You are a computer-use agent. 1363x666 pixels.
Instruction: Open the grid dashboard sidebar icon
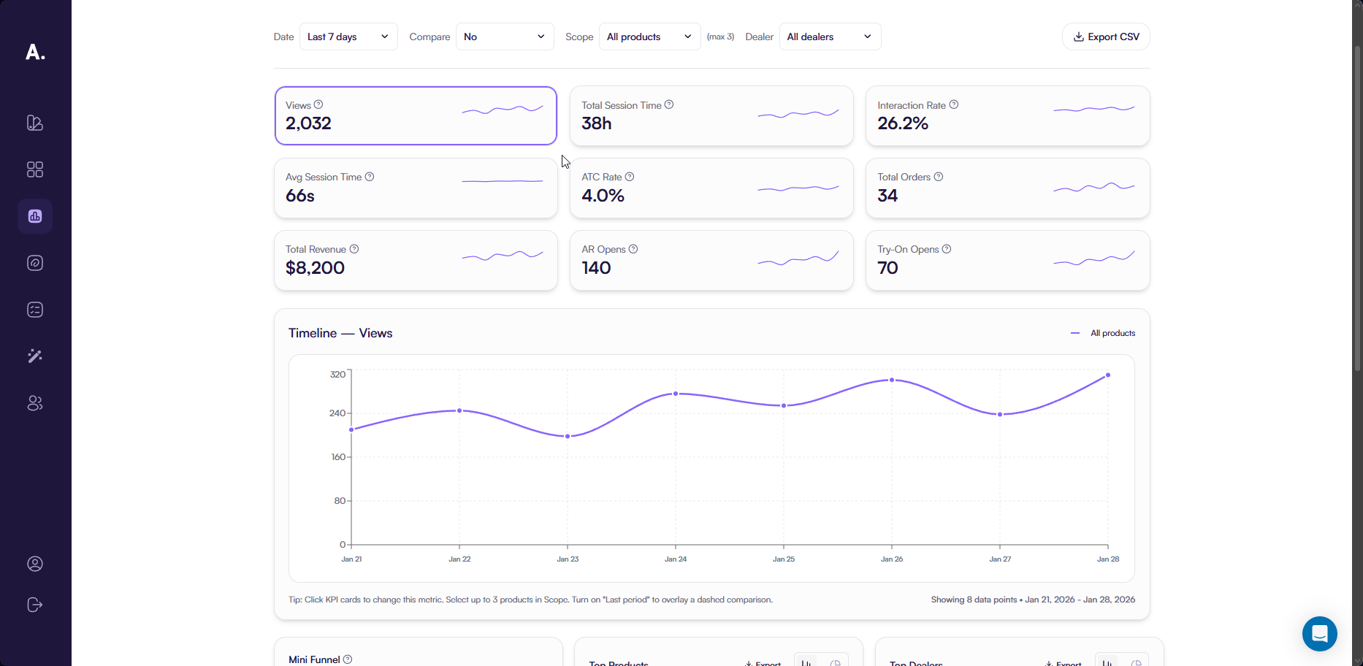(35, 169)
